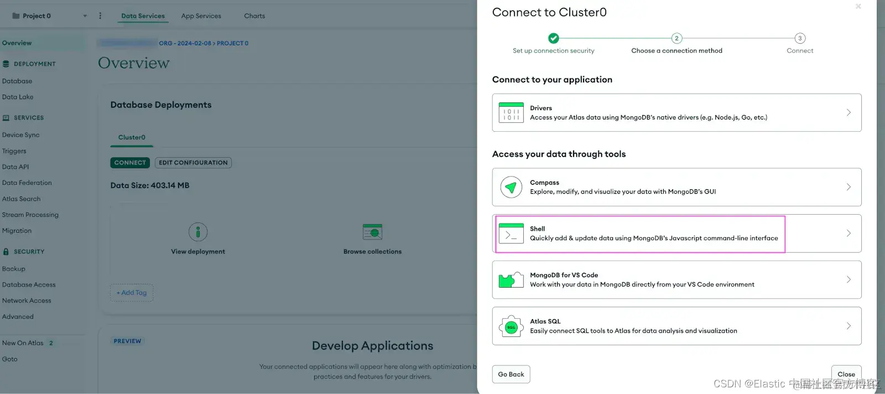Click the ORG - 2024-02-08 breadcrumb link
Screen dimensions: 885x394
tap(185, 43)
